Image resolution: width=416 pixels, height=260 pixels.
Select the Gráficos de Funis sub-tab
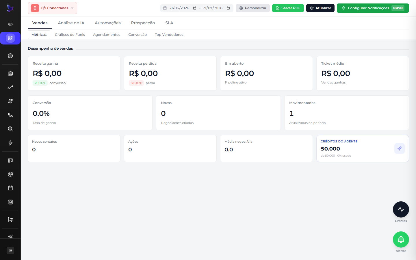(x=70, y=35)
